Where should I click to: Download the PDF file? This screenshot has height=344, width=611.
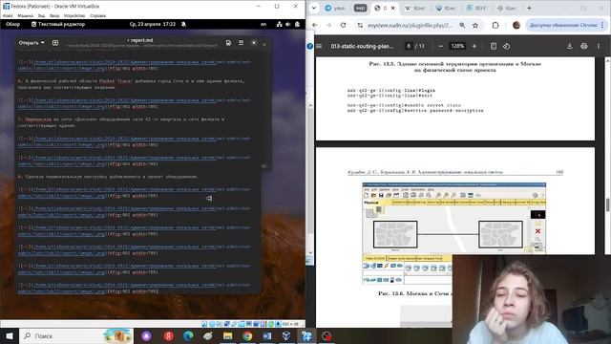[569, 46]
